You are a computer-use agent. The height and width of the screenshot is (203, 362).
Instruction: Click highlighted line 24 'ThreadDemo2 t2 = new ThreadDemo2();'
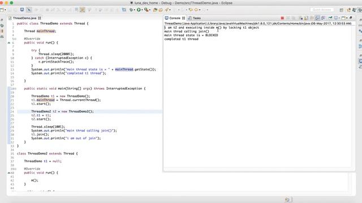[63, 112]
